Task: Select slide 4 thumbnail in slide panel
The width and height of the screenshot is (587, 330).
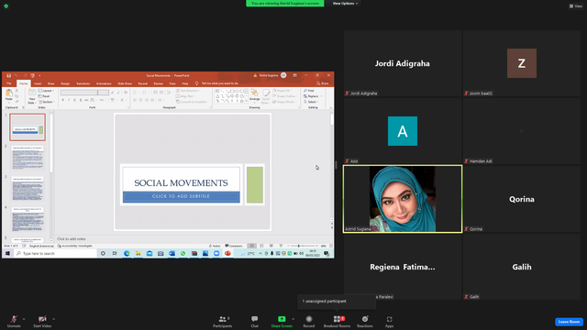Action: coord(28,219)
